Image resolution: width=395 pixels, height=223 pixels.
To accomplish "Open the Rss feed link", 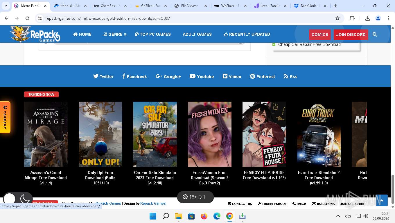I will pyautogui.click(x=290, y=76).
